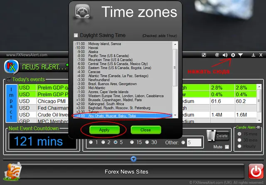Select the 1 minute alert radio button

pyautogui.click(x=91, y=142)
